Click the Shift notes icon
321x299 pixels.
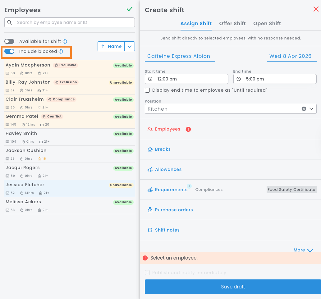pyautogui.click(x=150, y=230)
